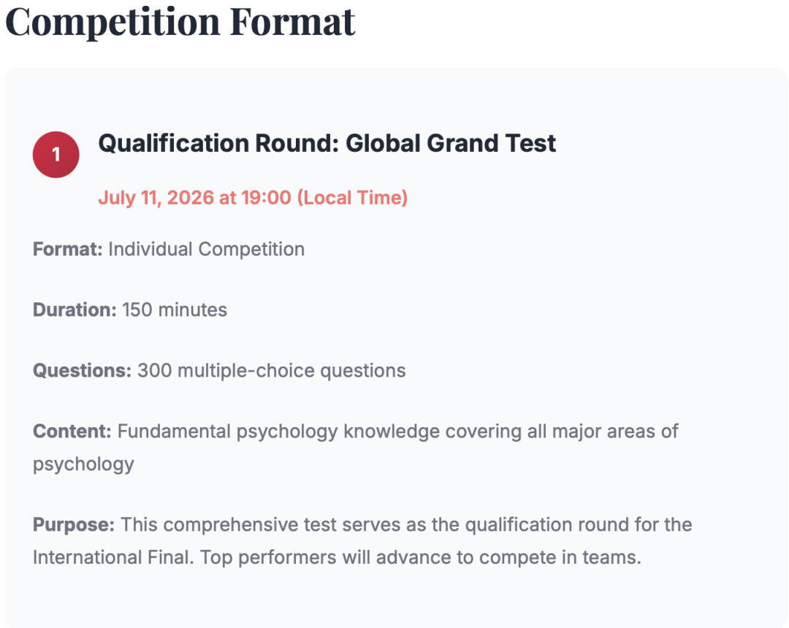Click the bold Duration: label
Image resolution: width=789 pixels, height=628 pixels.
pyautogui.click(x=75, y=310)
